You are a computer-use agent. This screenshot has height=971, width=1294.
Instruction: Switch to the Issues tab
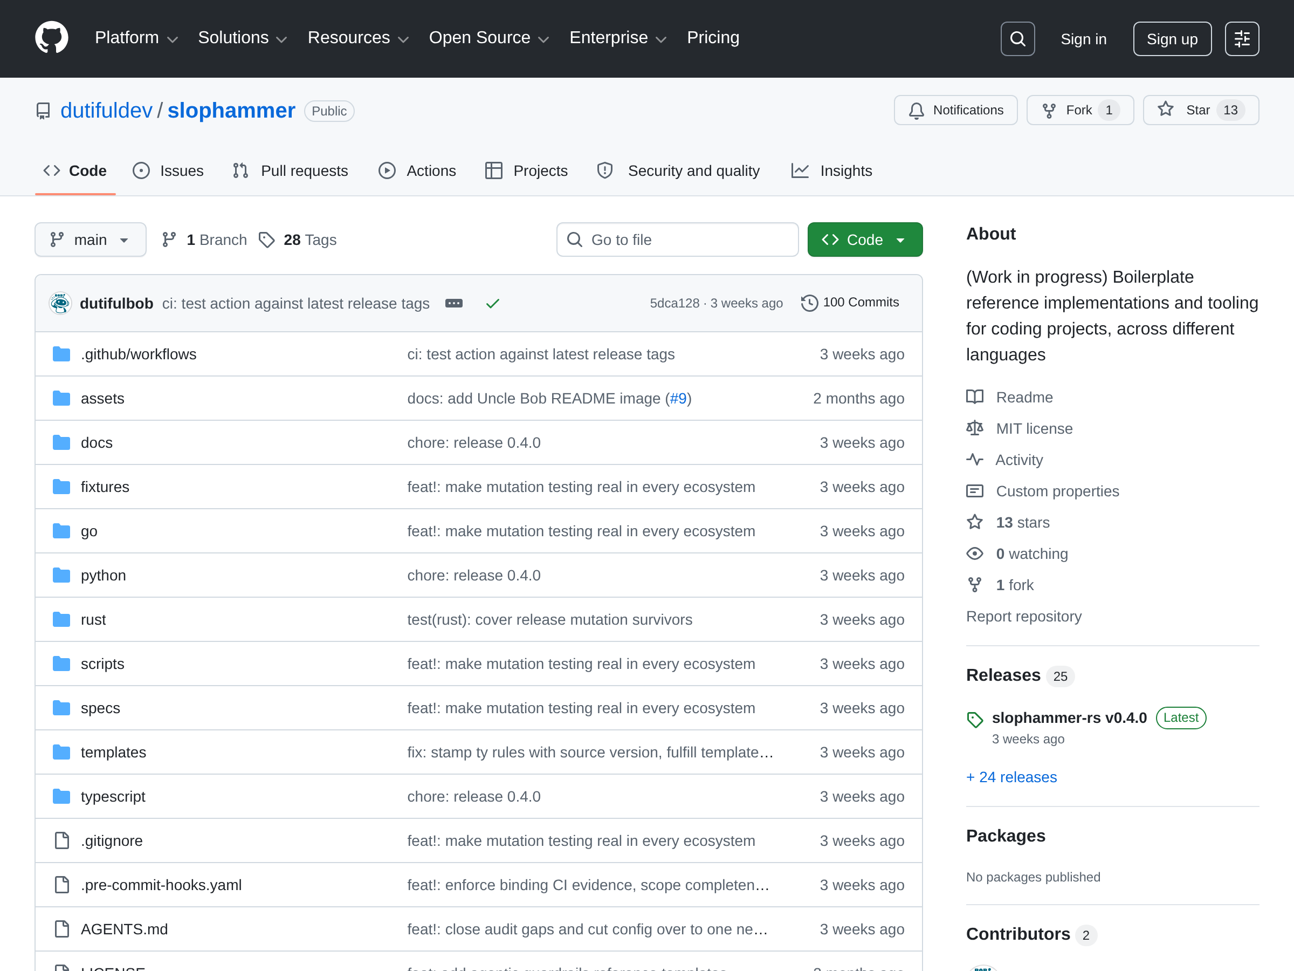[168, 171]
